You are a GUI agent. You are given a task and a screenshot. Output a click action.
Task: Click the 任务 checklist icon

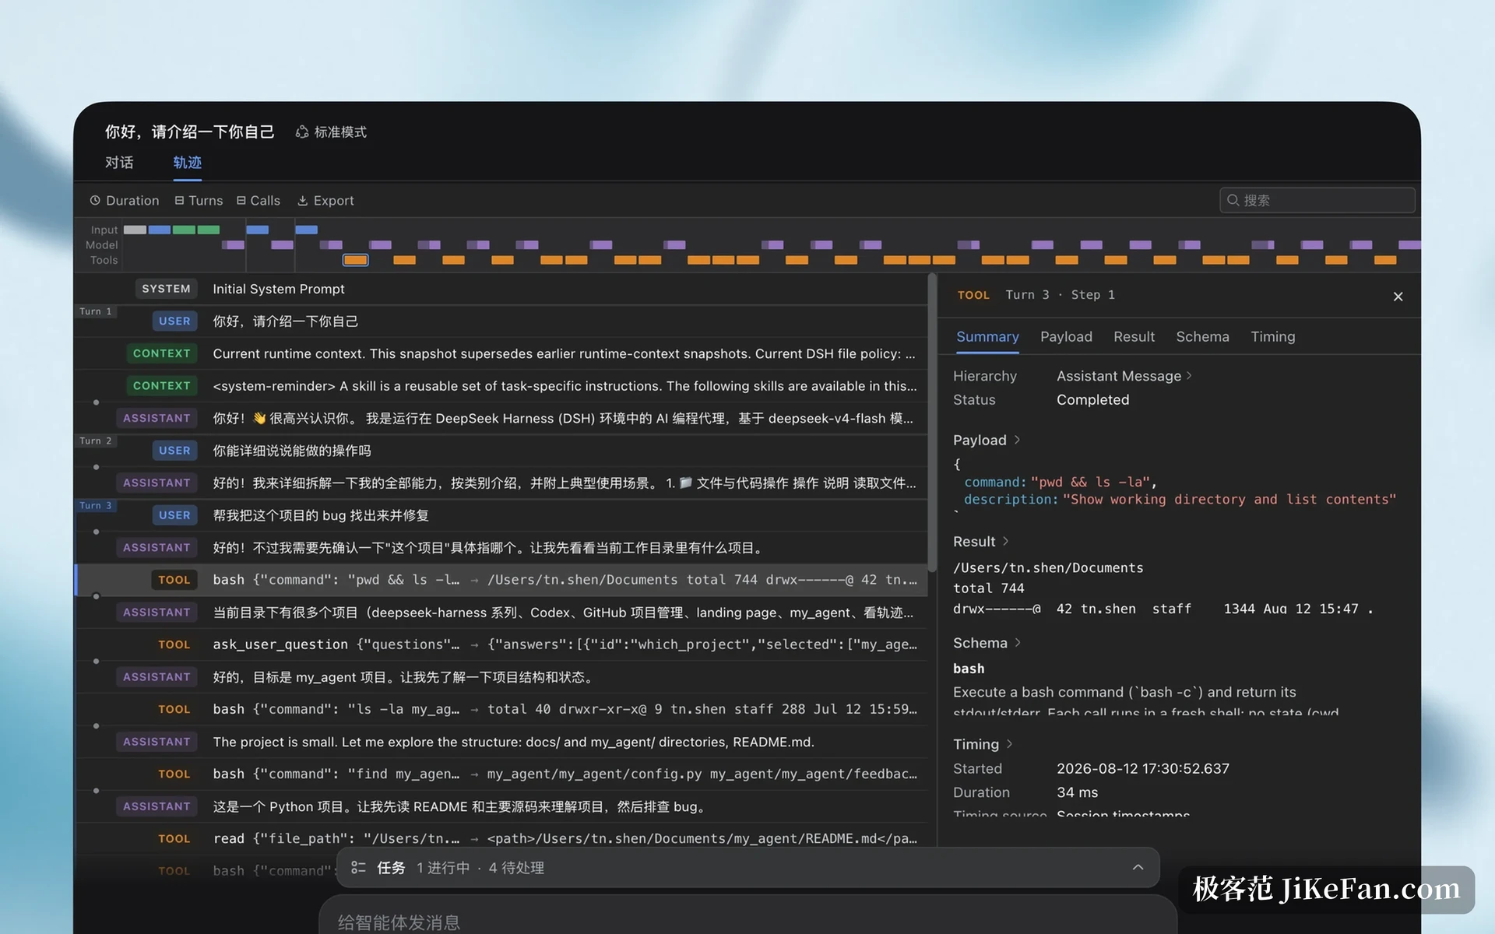tap(358, 867)
